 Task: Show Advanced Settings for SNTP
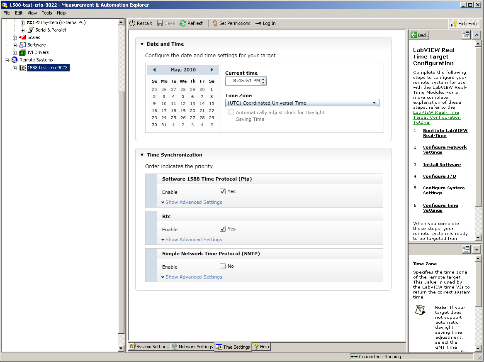point(192,277)
